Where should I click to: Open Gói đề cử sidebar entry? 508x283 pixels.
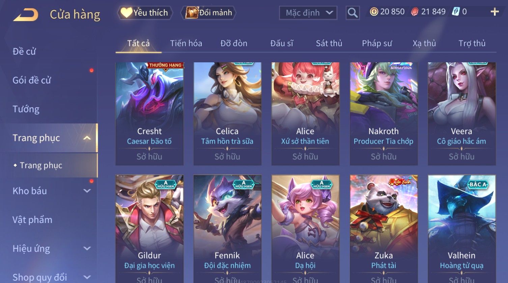point(32,80)
